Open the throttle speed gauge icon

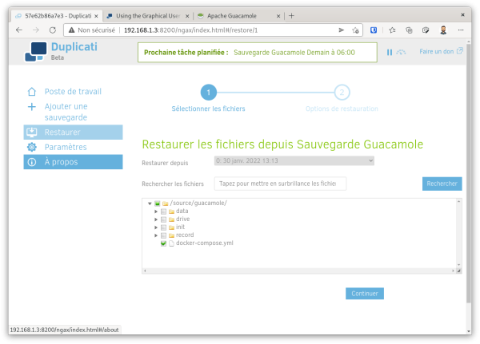click(402, 52)
